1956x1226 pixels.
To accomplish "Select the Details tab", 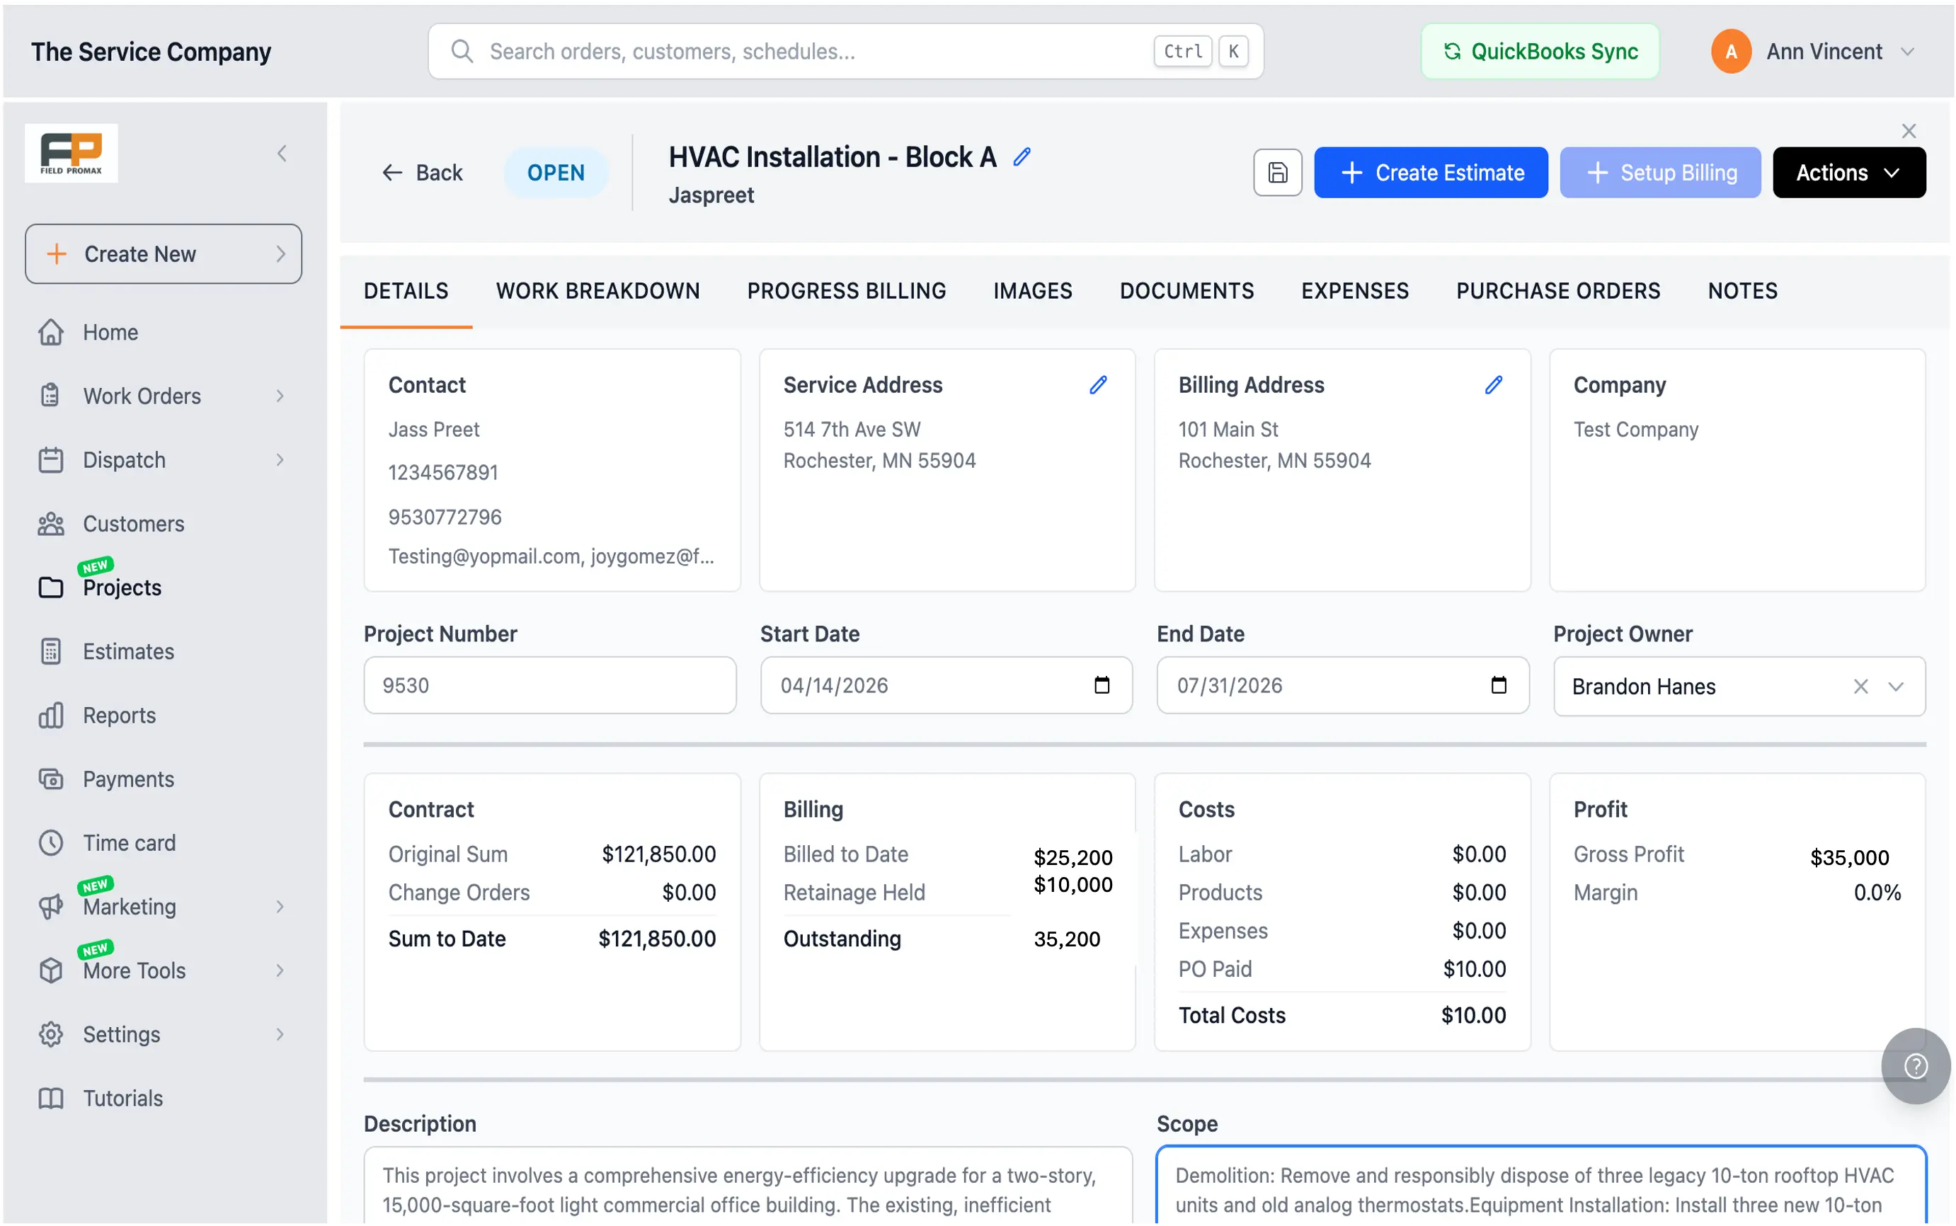I will [406, 290].
